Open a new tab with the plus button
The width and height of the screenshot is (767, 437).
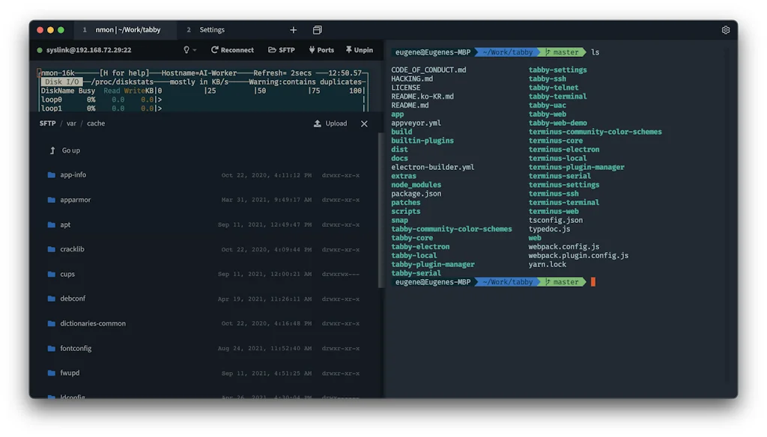294,29
